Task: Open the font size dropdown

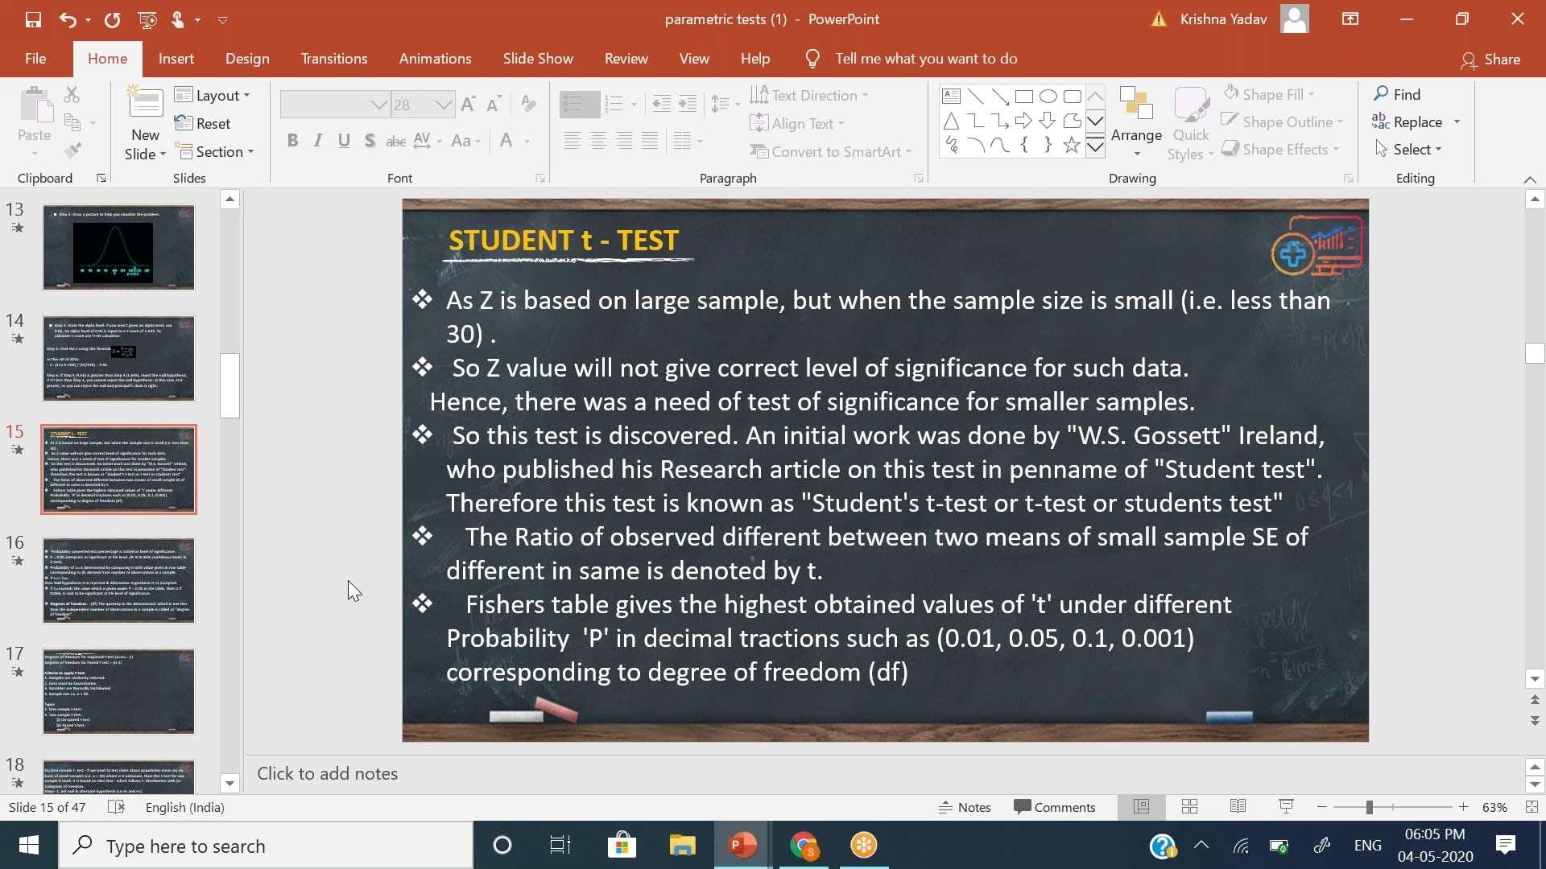Action: tap(443, 105)
